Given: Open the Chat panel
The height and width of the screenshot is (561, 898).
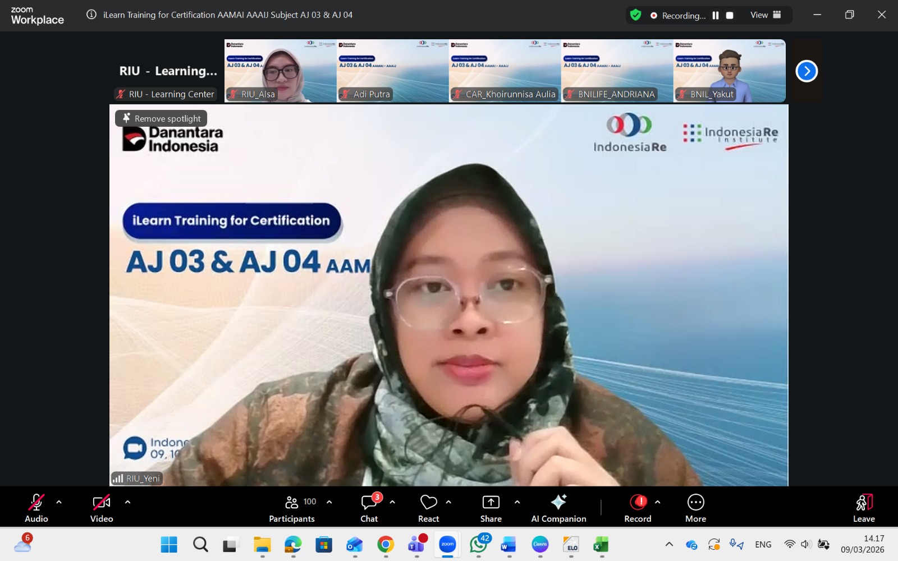Looking at the screenshot, I should [x=369, y=508].
